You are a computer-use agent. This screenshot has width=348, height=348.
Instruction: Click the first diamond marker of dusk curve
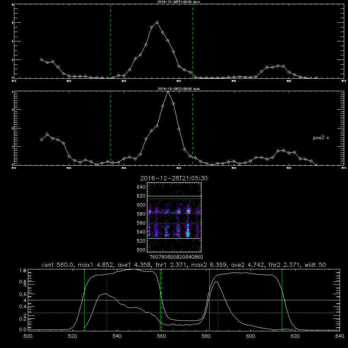click(x=41, y=140)
